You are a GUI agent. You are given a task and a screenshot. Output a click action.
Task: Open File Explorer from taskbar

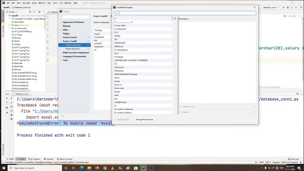[x=89, y=168]
